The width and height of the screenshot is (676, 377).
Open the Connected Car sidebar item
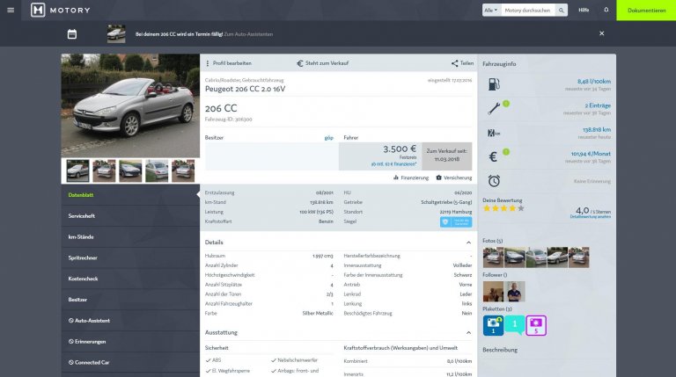click(x=130, y=362)
